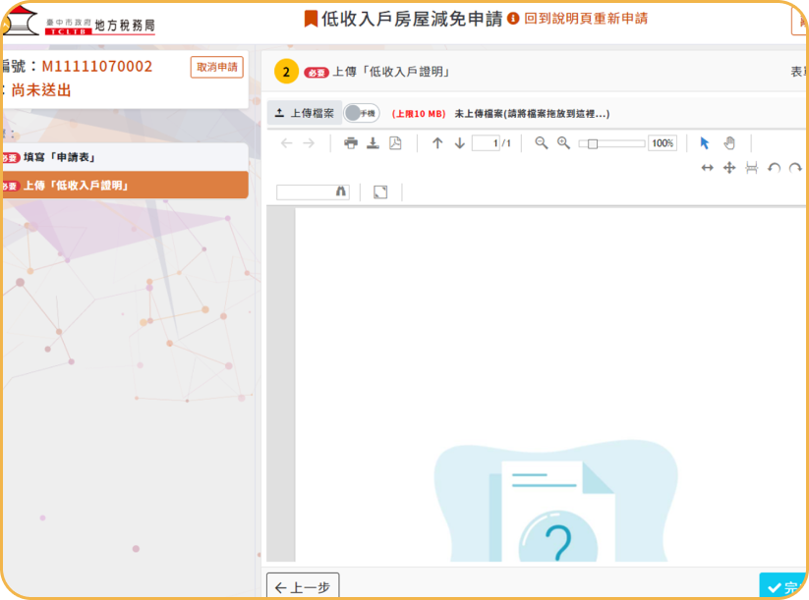Click the search text box with binoculars
This screenshot has width=809, height=600.
pos(307,192)
